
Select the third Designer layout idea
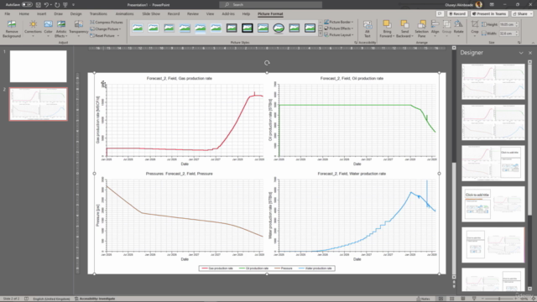(x=493, y=163)
